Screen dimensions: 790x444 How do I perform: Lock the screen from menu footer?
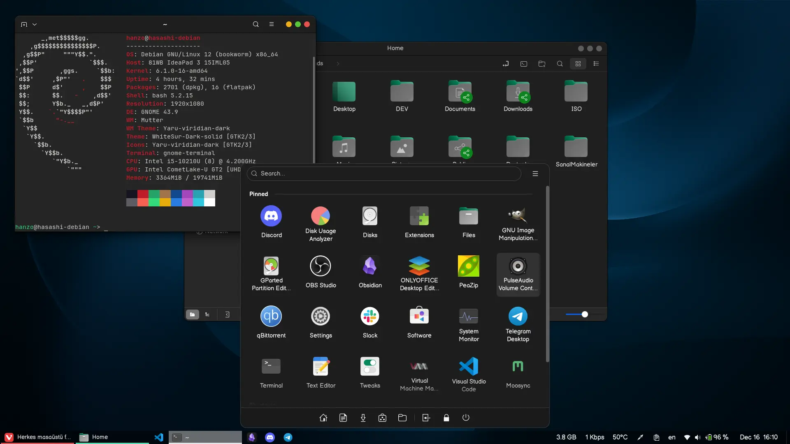point(446,418)
